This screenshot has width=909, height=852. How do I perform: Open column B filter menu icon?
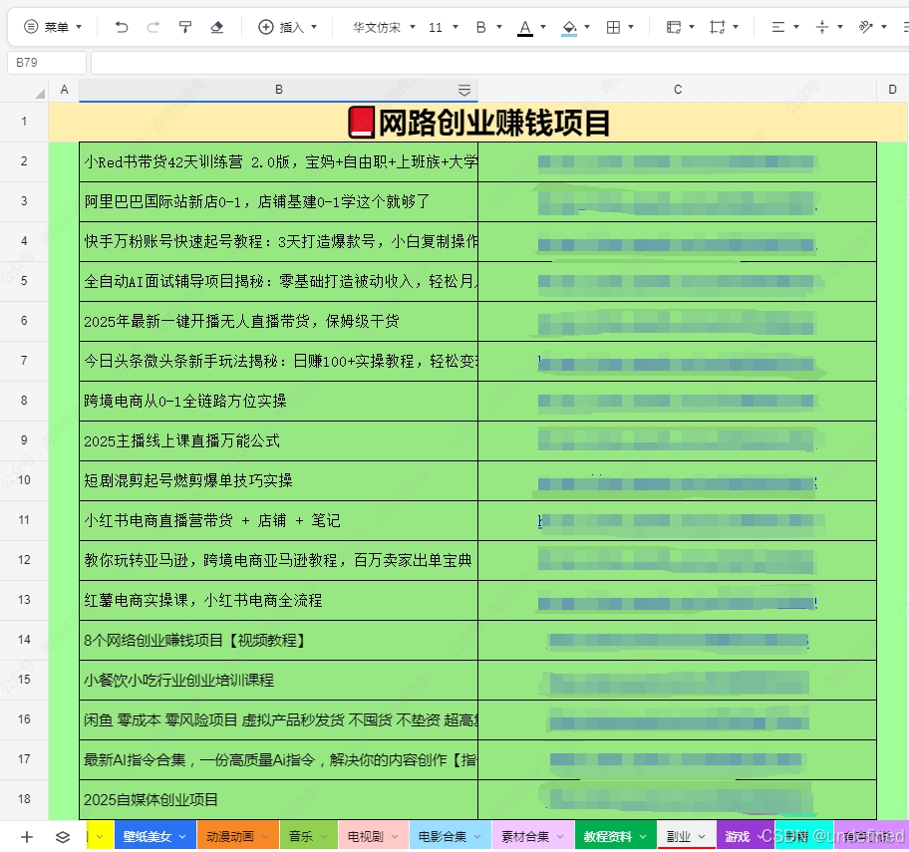(464, 90)
